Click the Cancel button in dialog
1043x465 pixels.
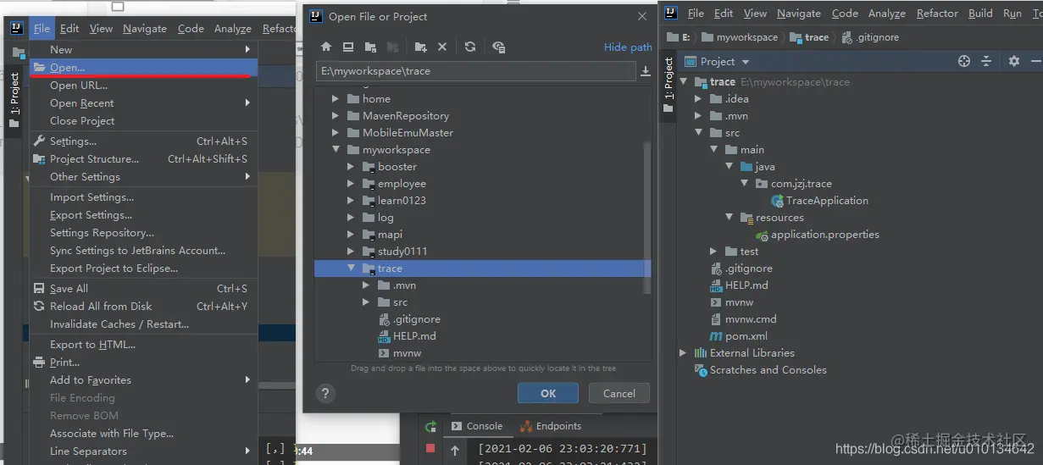619,393
